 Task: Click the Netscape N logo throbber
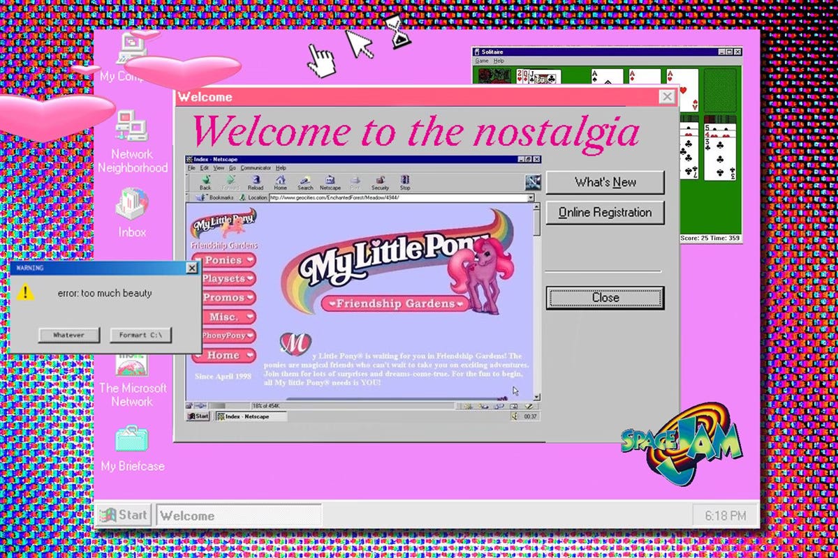(534, 183)
